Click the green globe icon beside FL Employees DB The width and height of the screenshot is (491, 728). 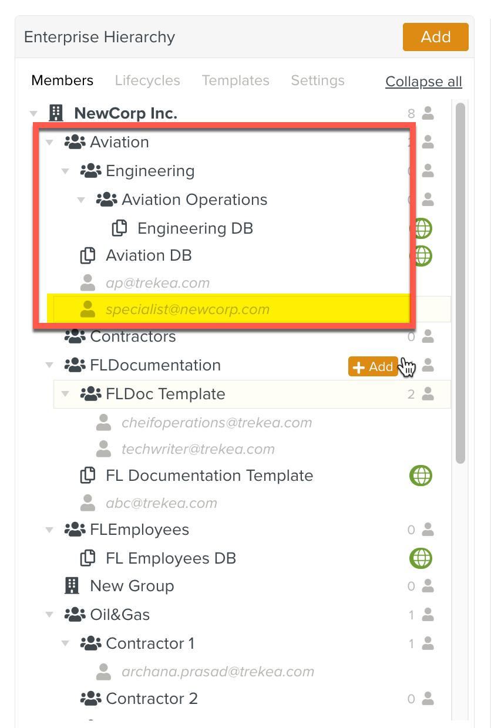tap(421, 558)
